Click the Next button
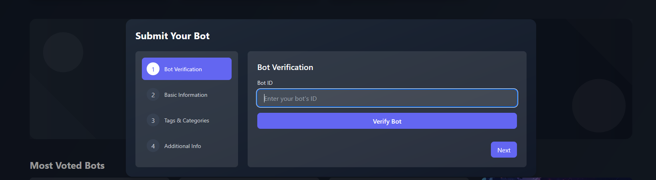656x180 pixels. click(x=504, y=150)
